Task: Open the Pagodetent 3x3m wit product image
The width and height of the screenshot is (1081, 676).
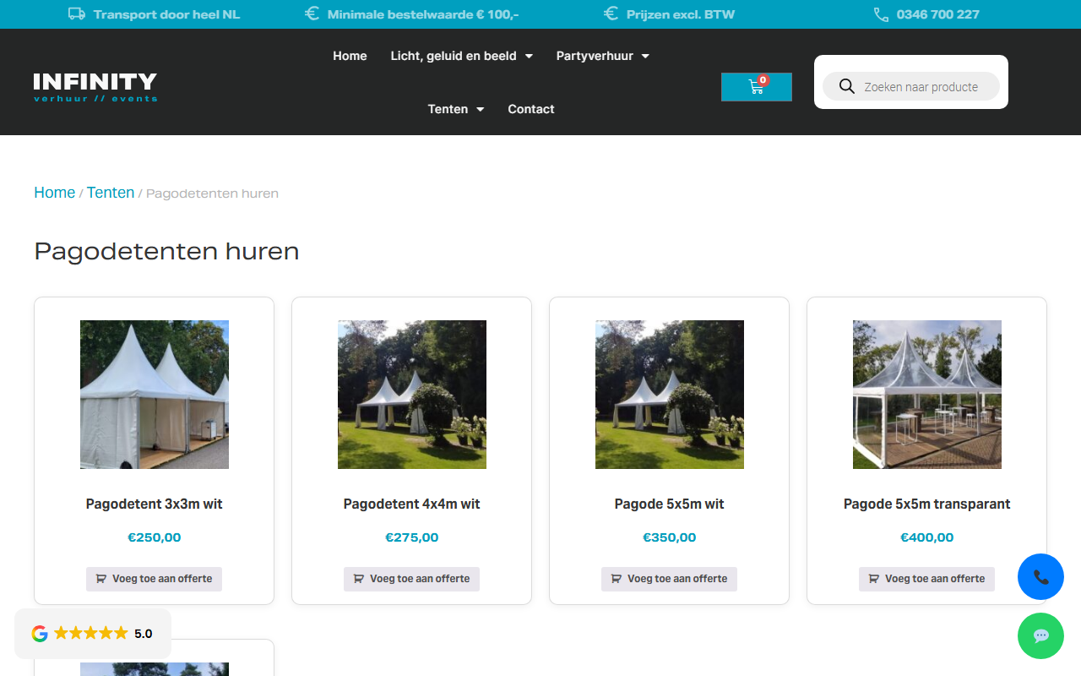Action: [155, 395]
